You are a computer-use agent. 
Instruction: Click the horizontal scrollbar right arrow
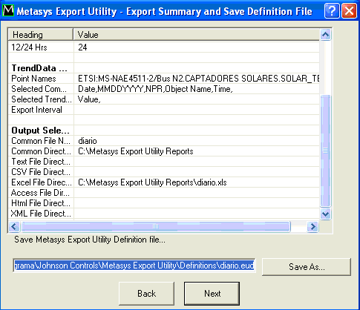click(x=312, y=226)
